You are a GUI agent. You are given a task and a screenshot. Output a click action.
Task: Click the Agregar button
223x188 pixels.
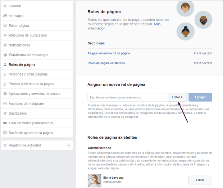(x=200, y=97)
